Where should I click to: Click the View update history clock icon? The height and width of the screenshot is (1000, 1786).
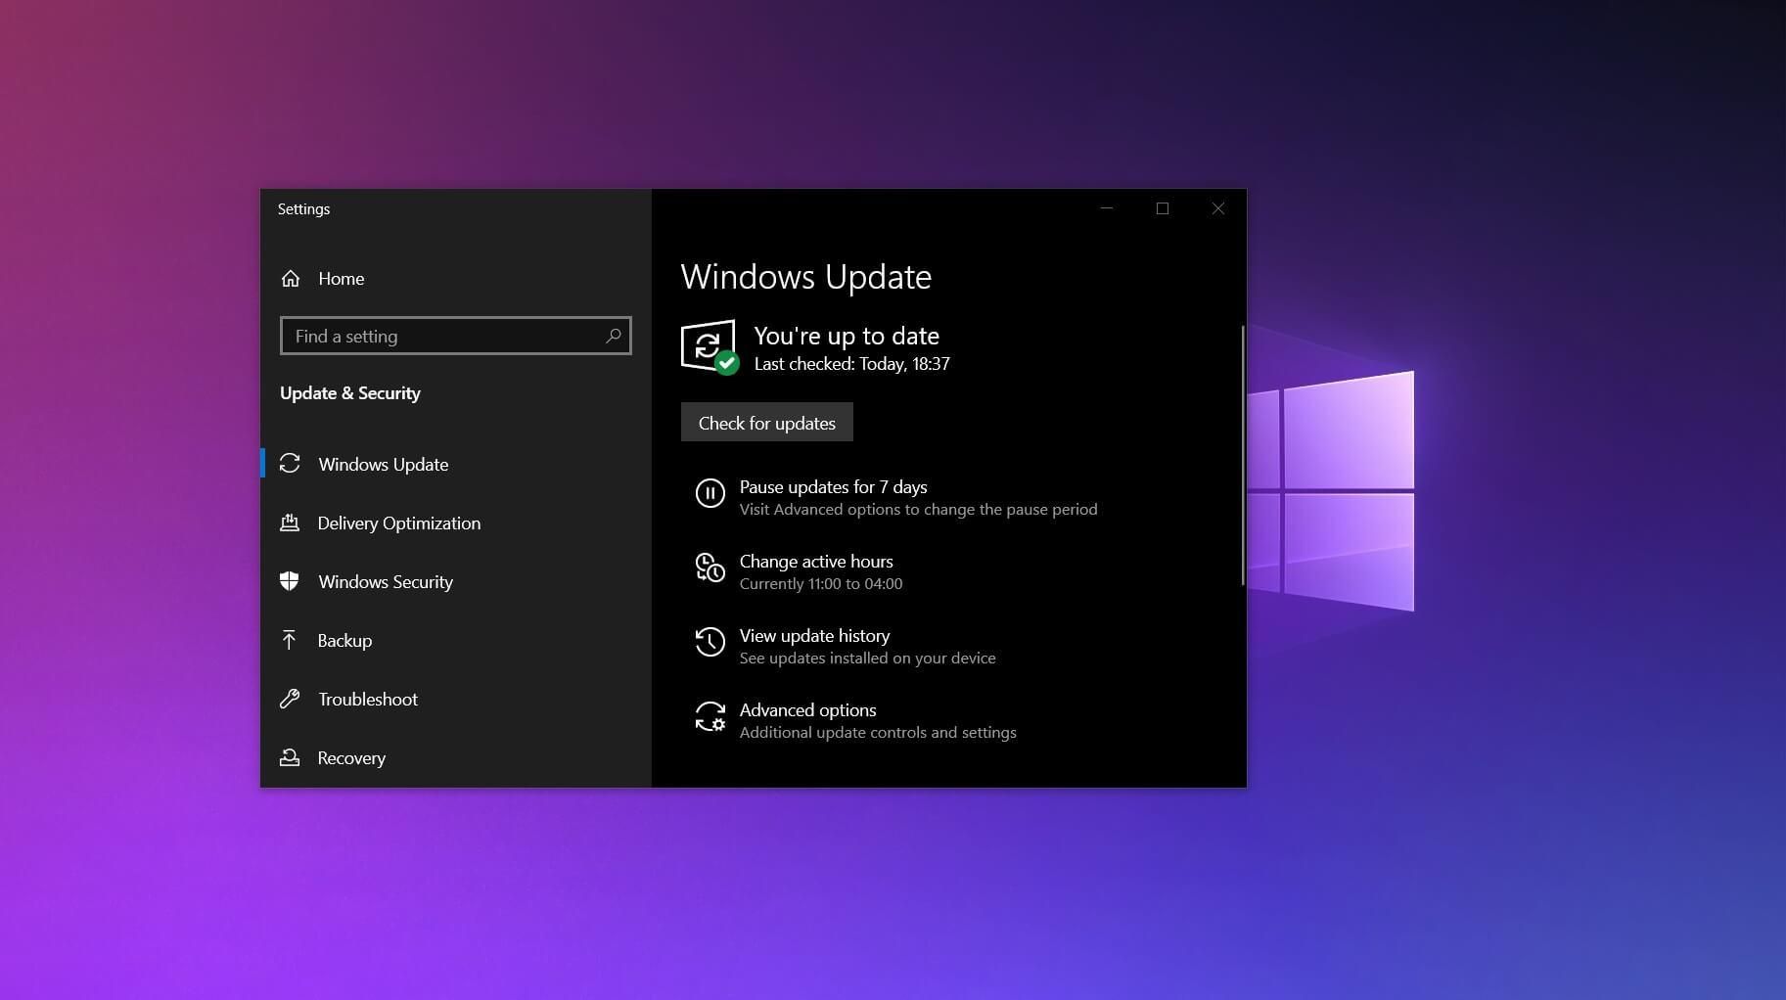tap(710, 642)
